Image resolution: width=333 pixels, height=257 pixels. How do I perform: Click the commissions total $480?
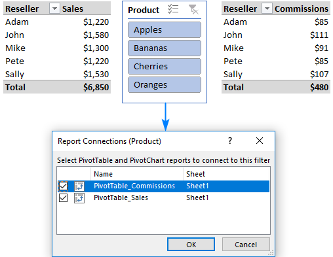point(319,88)
